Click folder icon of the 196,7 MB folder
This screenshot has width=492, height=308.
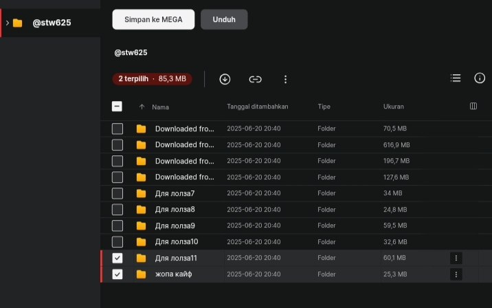pos(141,161)
